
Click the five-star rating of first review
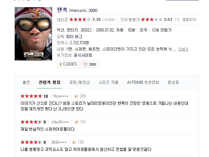(31, 96)
